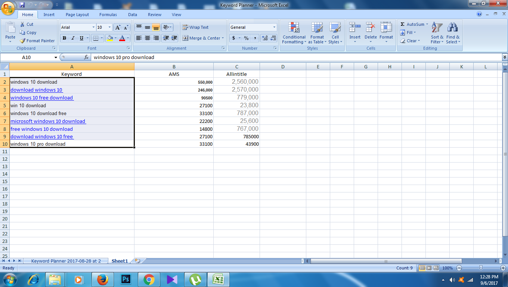
Task: Open Cell Styles gallery
Action: coord(335,33)
